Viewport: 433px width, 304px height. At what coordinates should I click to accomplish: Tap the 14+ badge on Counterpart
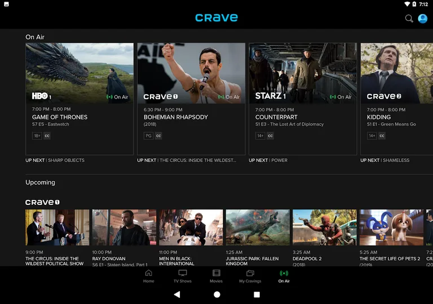click(x=260, y=136)
